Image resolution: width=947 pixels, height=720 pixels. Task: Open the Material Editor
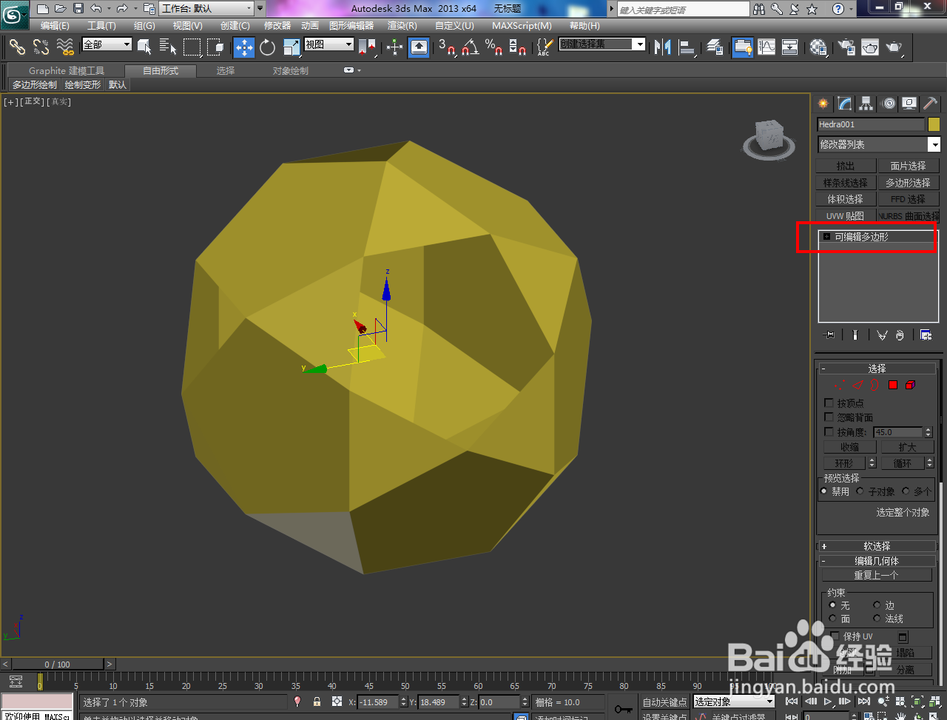coord(818,47)
